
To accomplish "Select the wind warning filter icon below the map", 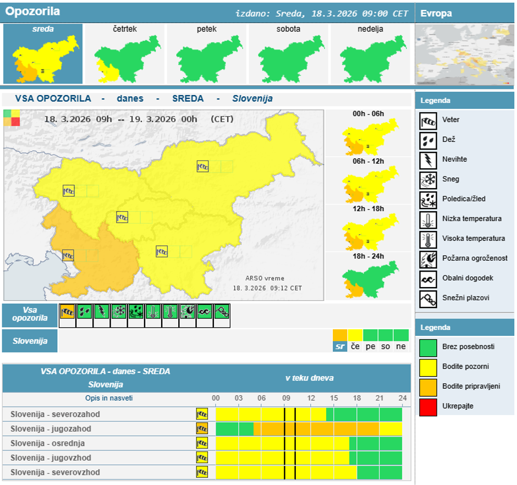I will (x=67, y=312).
